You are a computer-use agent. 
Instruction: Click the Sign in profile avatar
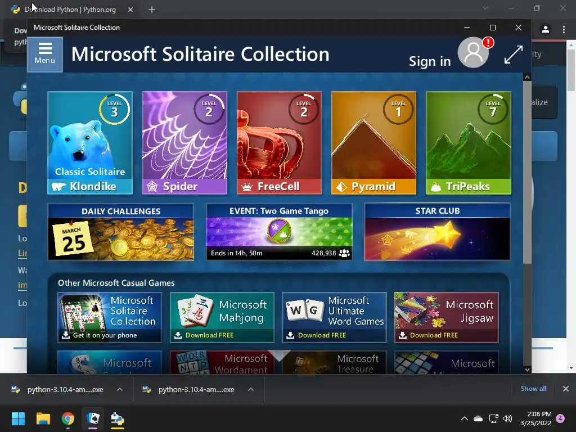click(x=473, y=52)
